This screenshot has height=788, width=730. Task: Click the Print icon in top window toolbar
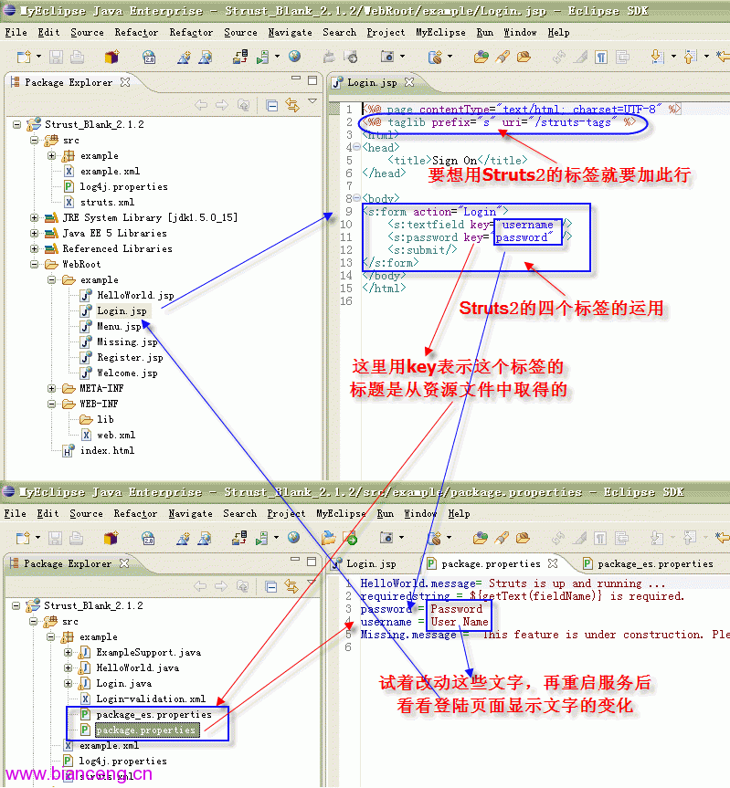pyautogui.click(x=77, y=57)
